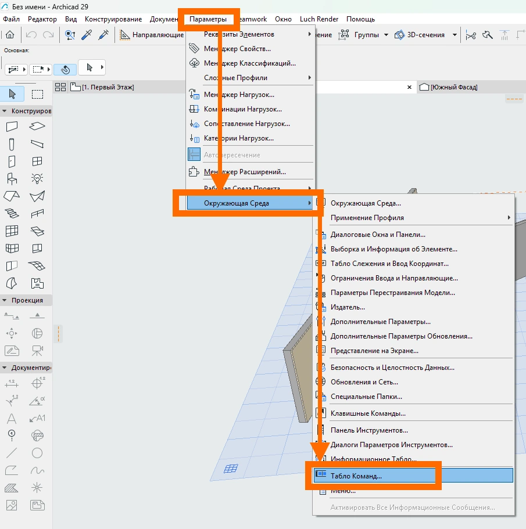The image size is (526, 529).
Task: Select the Roof tool
Action: (12, 196)
